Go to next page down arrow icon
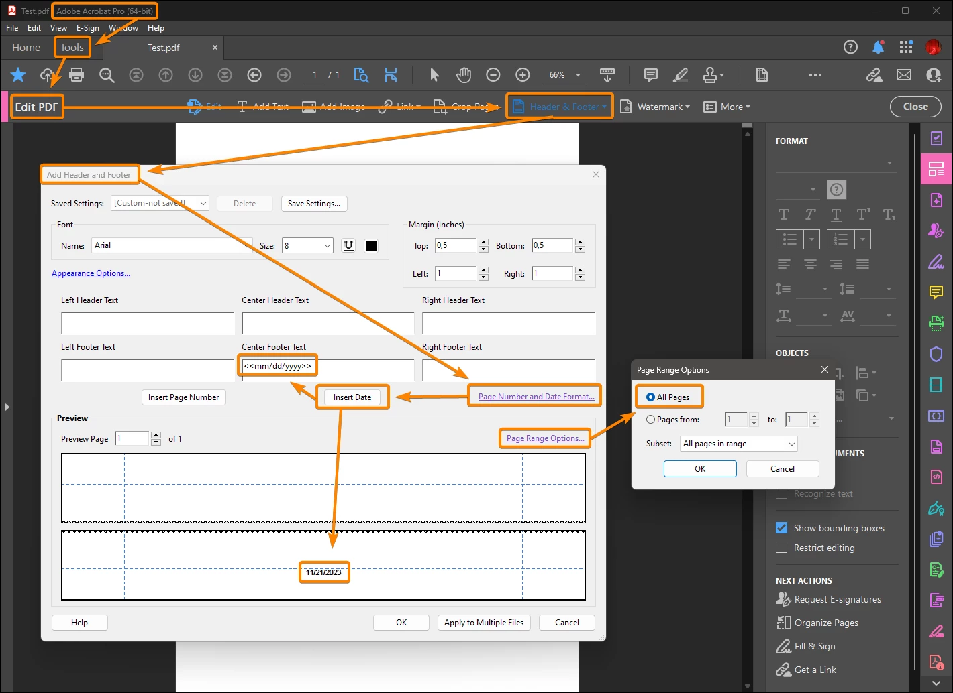Viewport: 953px width, 693px height. [x=195, y=75]
